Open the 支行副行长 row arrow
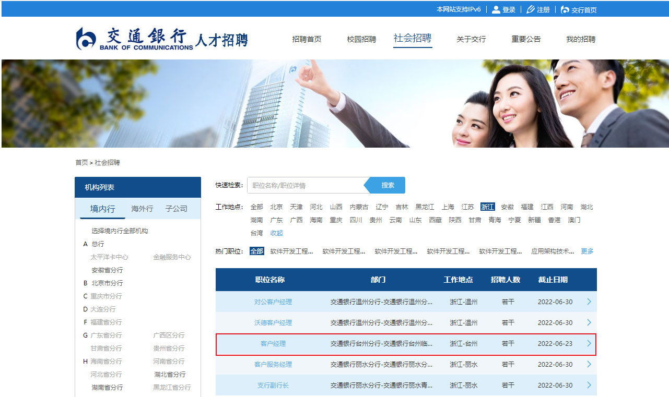 point(589,385)
